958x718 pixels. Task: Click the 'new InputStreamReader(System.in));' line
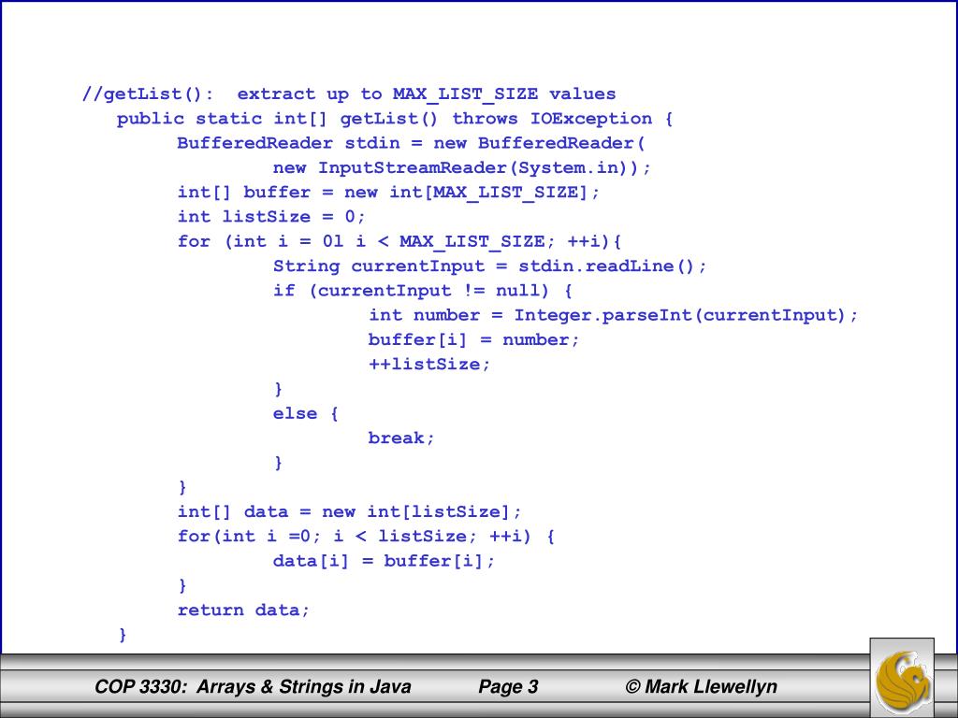pyautogui.click(x=462, y=167)
